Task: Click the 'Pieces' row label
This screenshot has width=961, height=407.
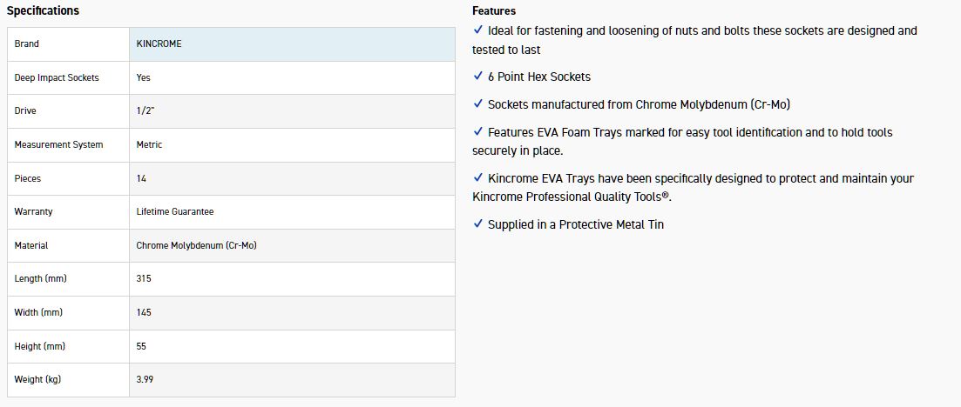Action: tap(28, 178)
